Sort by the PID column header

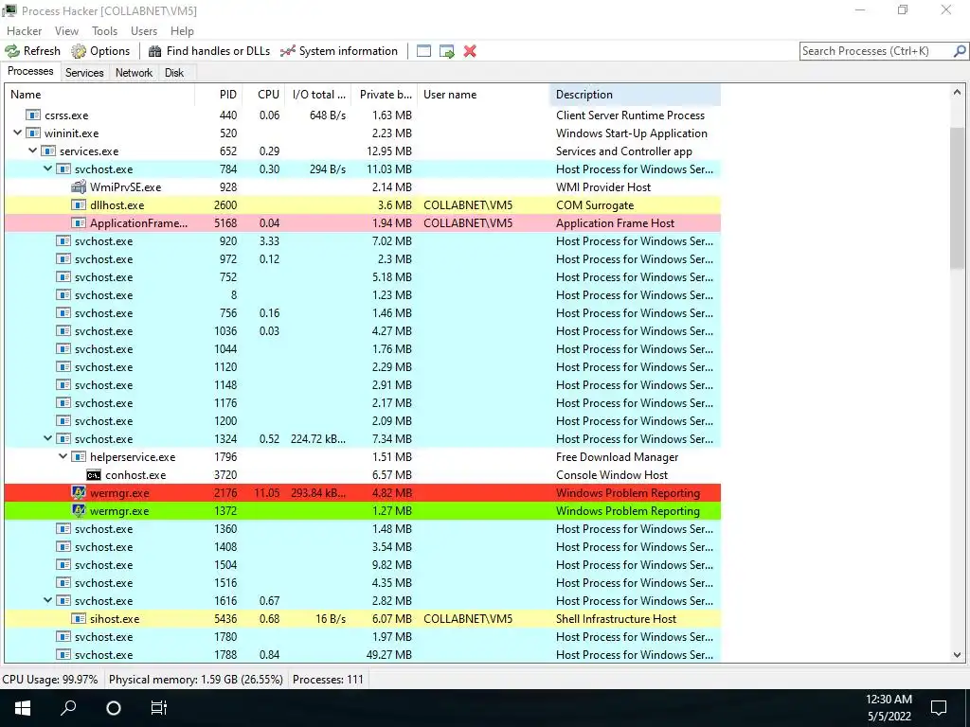219,95
